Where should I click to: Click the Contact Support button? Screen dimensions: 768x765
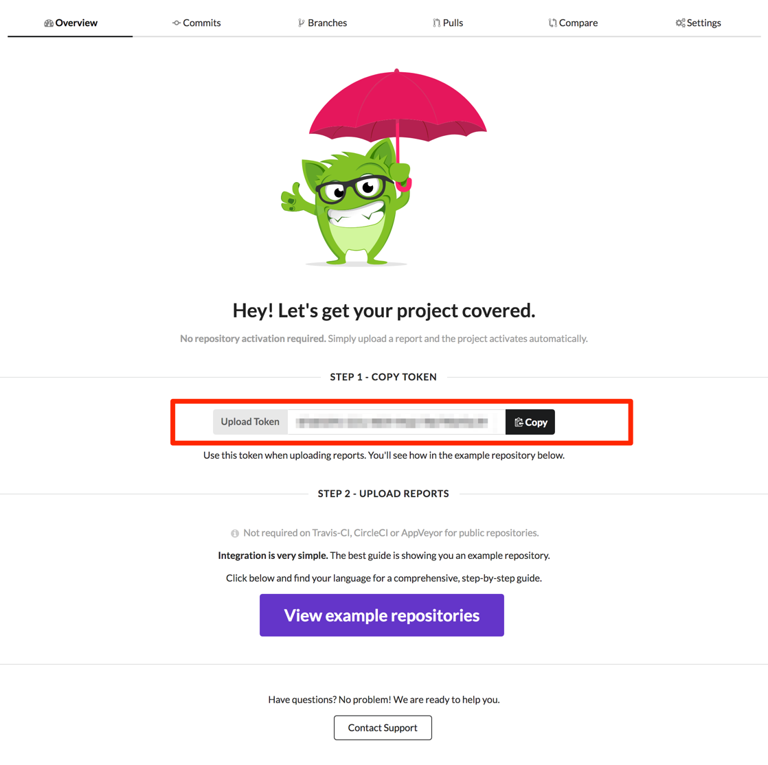click(383, 728)
